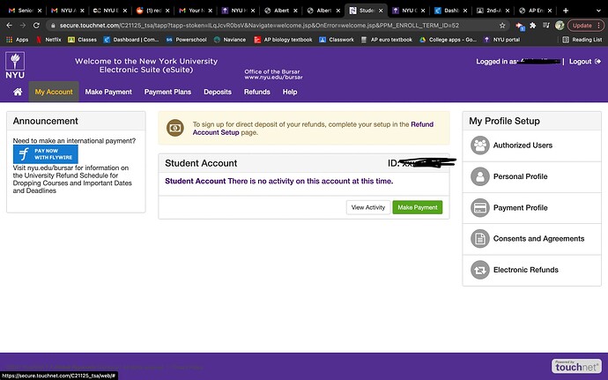Open the Classwork bookmark

[337, 39]
